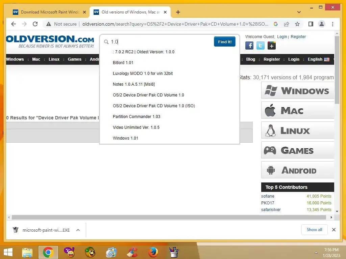Viewport: 346px width, 259px height.
Task: Click the Find It! button
Action: point(225,41)
